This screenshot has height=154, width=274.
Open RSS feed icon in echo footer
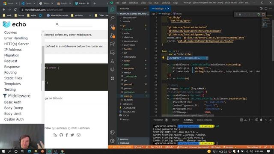(55, 135)
